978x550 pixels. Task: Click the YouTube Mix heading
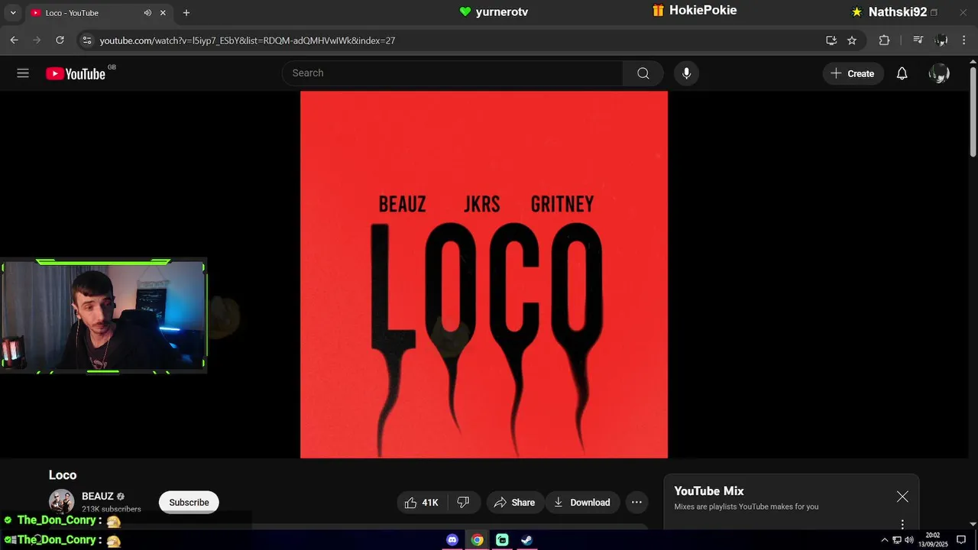[709, 491]
